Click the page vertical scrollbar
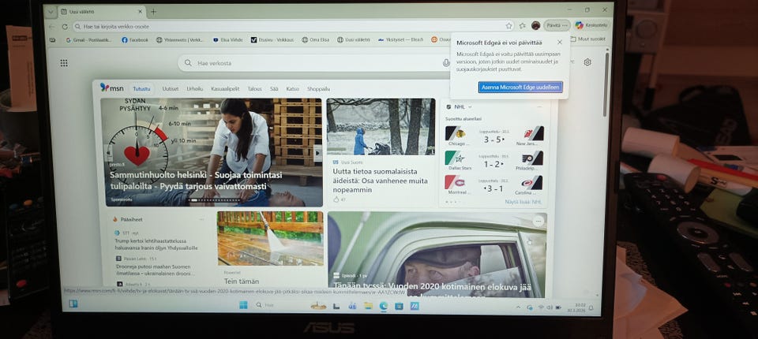 pos(606,84)
